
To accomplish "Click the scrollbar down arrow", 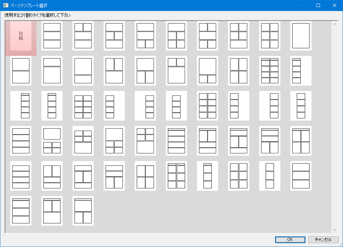I will pyautogui.click(x=335, y=230).
